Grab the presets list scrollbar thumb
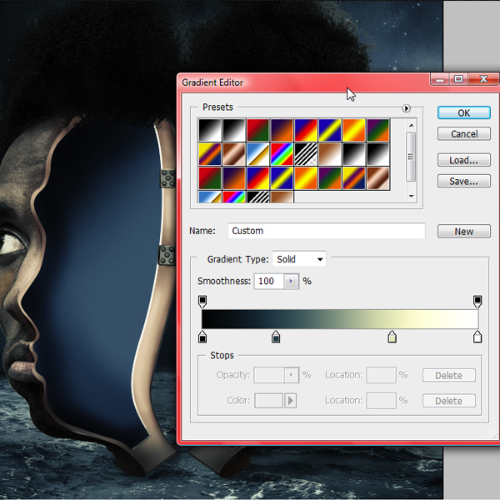 coord(411,157)
